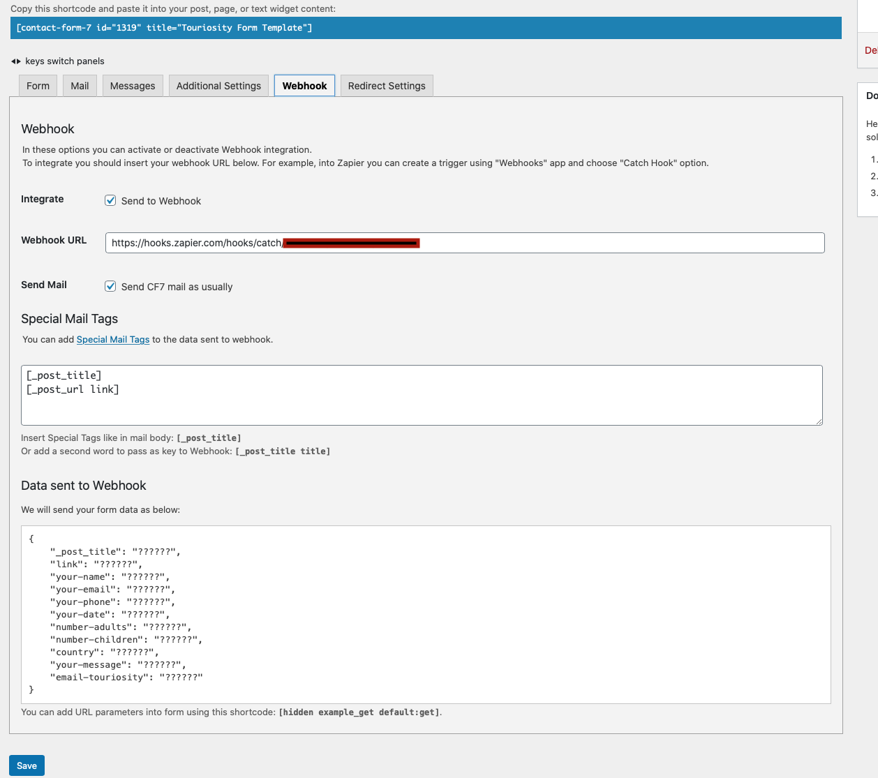Click the textarea resize handle corner
The width and height of the screenshot is (878, 778).
[819, 421]
